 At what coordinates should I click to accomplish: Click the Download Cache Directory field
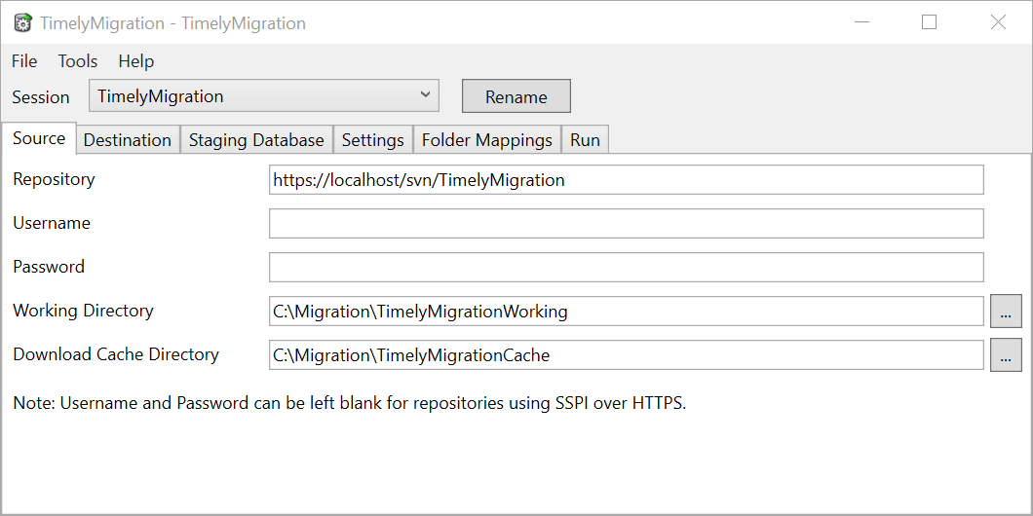tap(626, 355)
